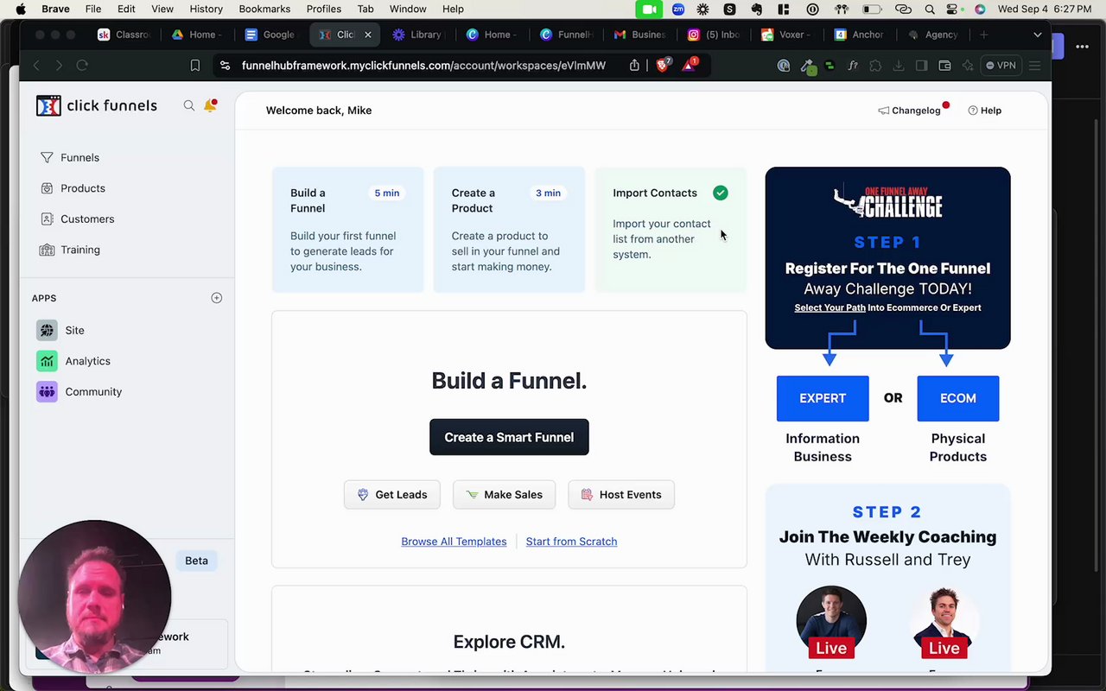Expand the tab list chevron

tap(1038, 35)
